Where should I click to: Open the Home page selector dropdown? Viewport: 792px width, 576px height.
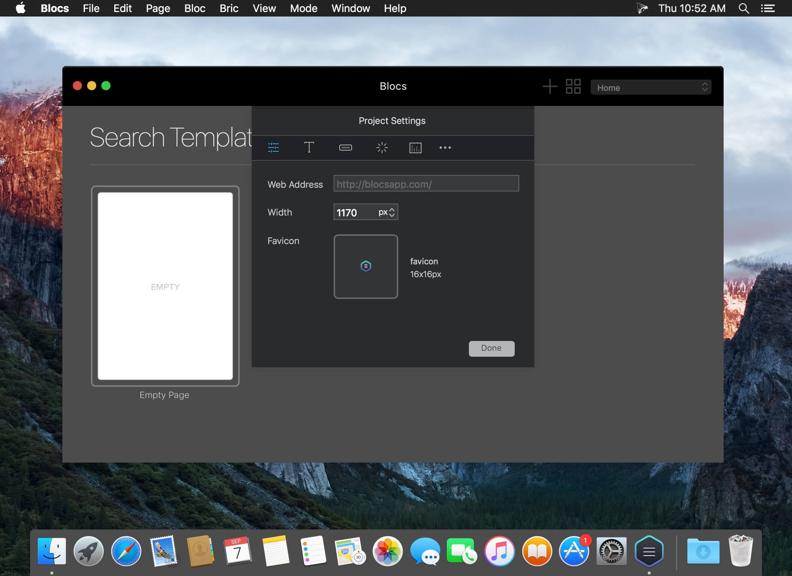(651, 87)
